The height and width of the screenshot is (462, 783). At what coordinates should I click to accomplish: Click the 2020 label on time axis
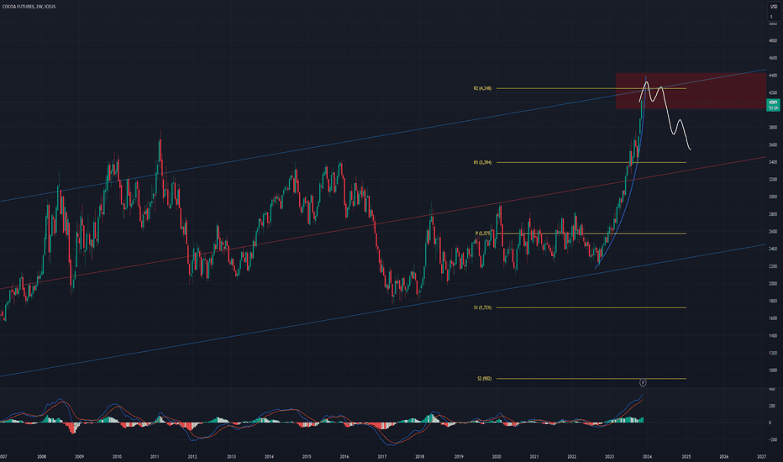(497, 456)
